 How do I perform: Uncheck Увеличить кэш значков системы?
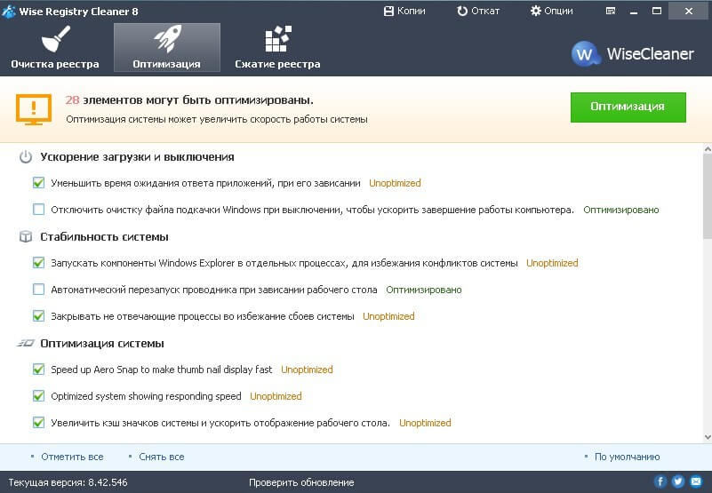point(38,423)
